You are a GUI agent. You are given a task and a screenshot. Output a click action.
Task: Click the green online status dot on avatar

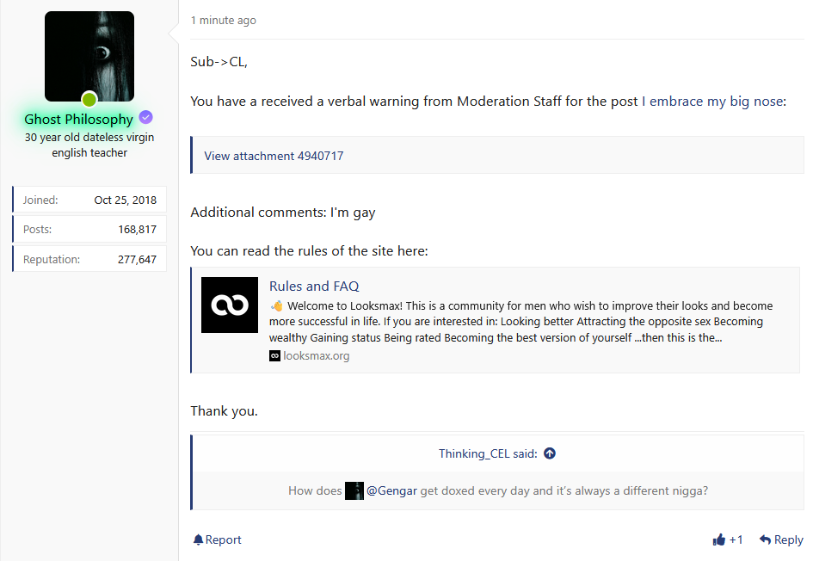pyautogui.click(x=89, y=99)
